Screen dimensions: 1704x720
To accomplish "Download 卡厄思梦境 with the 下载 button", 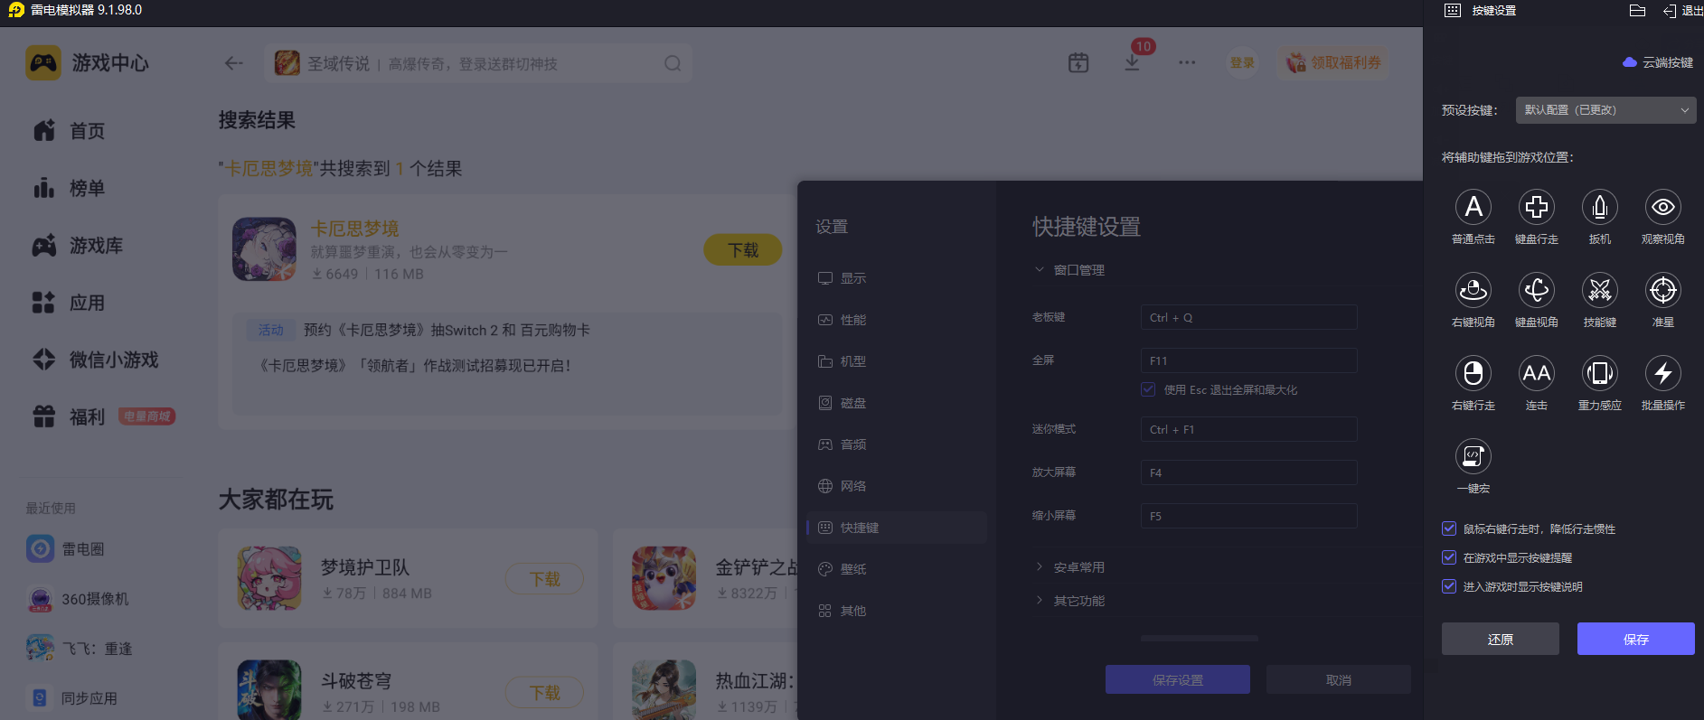I will [743, 250].
